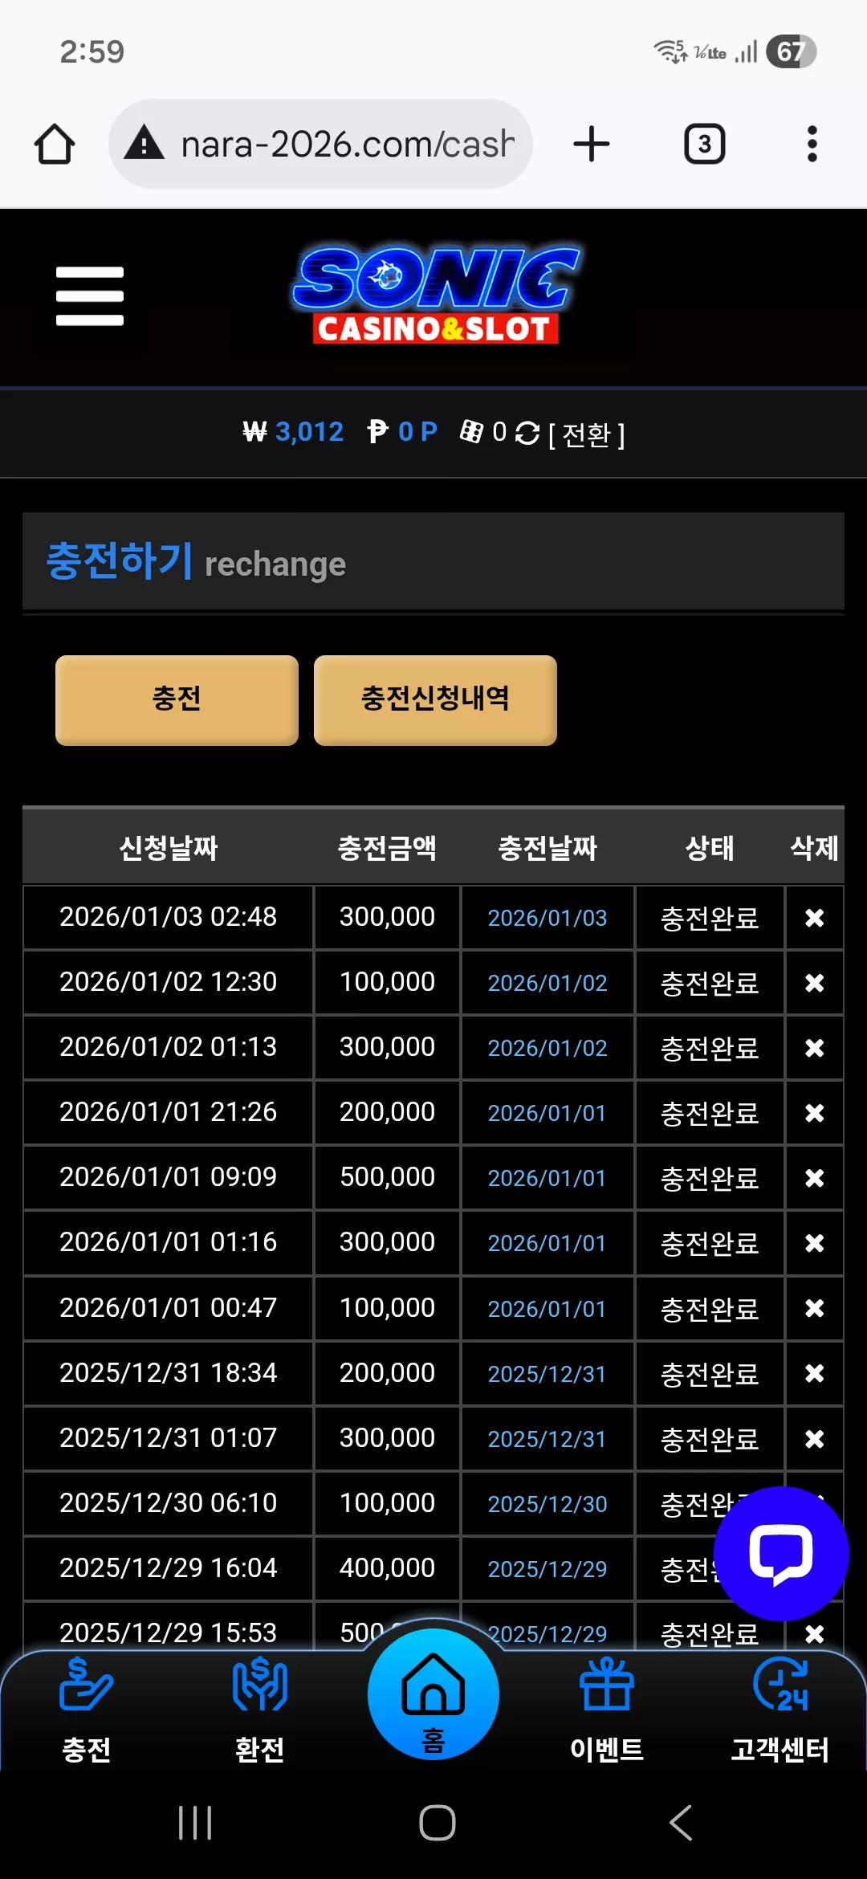Remove the 2026/01/01 09:09 entry
The width and height of the screenshot is (867, 1879).
[814, 1178]
